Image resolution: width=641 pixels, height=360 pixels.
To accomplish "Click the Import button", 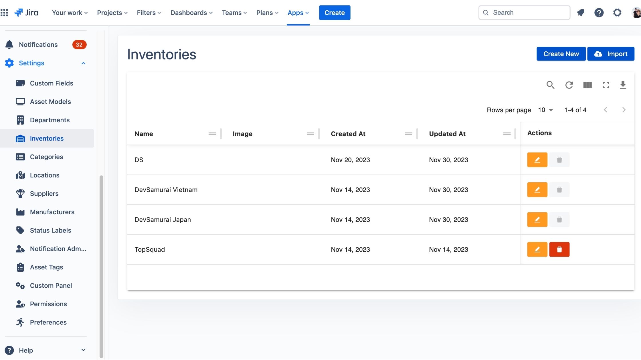I will 611,54.
